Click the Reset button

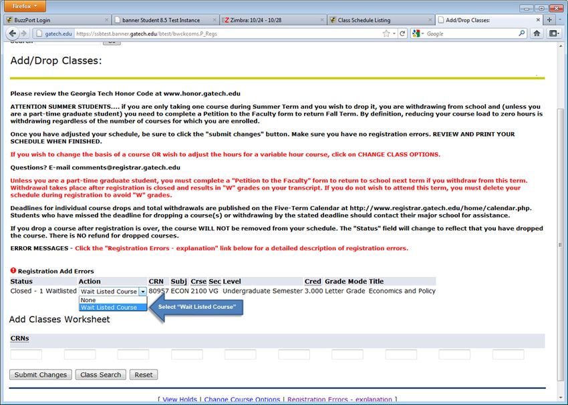coord(144,374)
